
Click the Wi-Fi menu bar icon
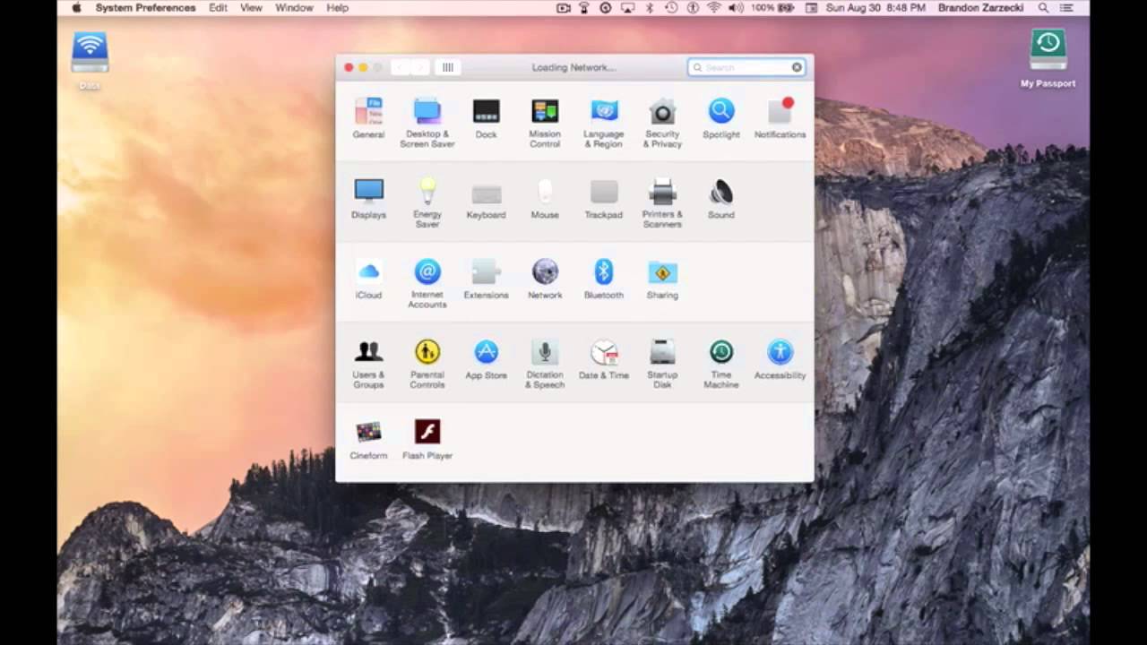[x=714, y=7]
